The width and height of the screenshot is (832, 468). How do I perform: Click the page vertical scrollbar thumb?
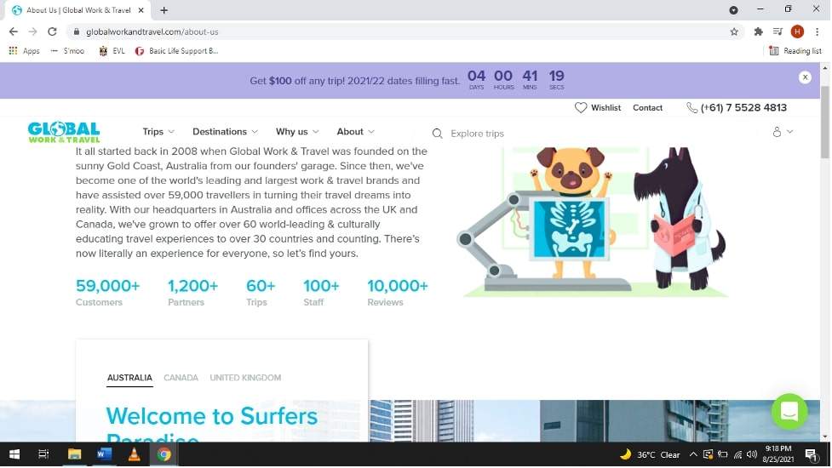point(824,122)
